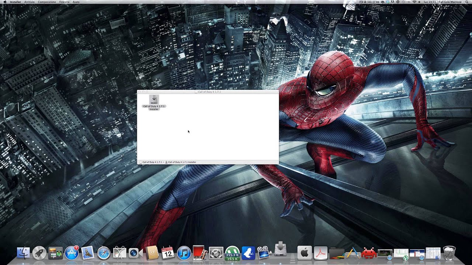Open the blue bird app in dock

click(x=248, y=253)
